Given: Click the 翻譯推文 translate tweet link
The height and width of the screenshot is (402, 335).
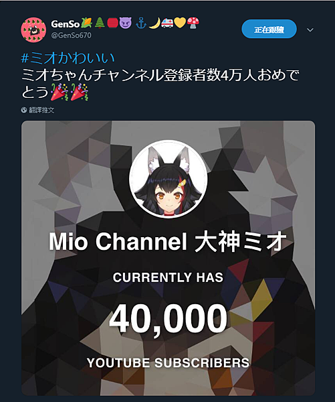Looking at the screenshot, I should [x=41, y=111].
